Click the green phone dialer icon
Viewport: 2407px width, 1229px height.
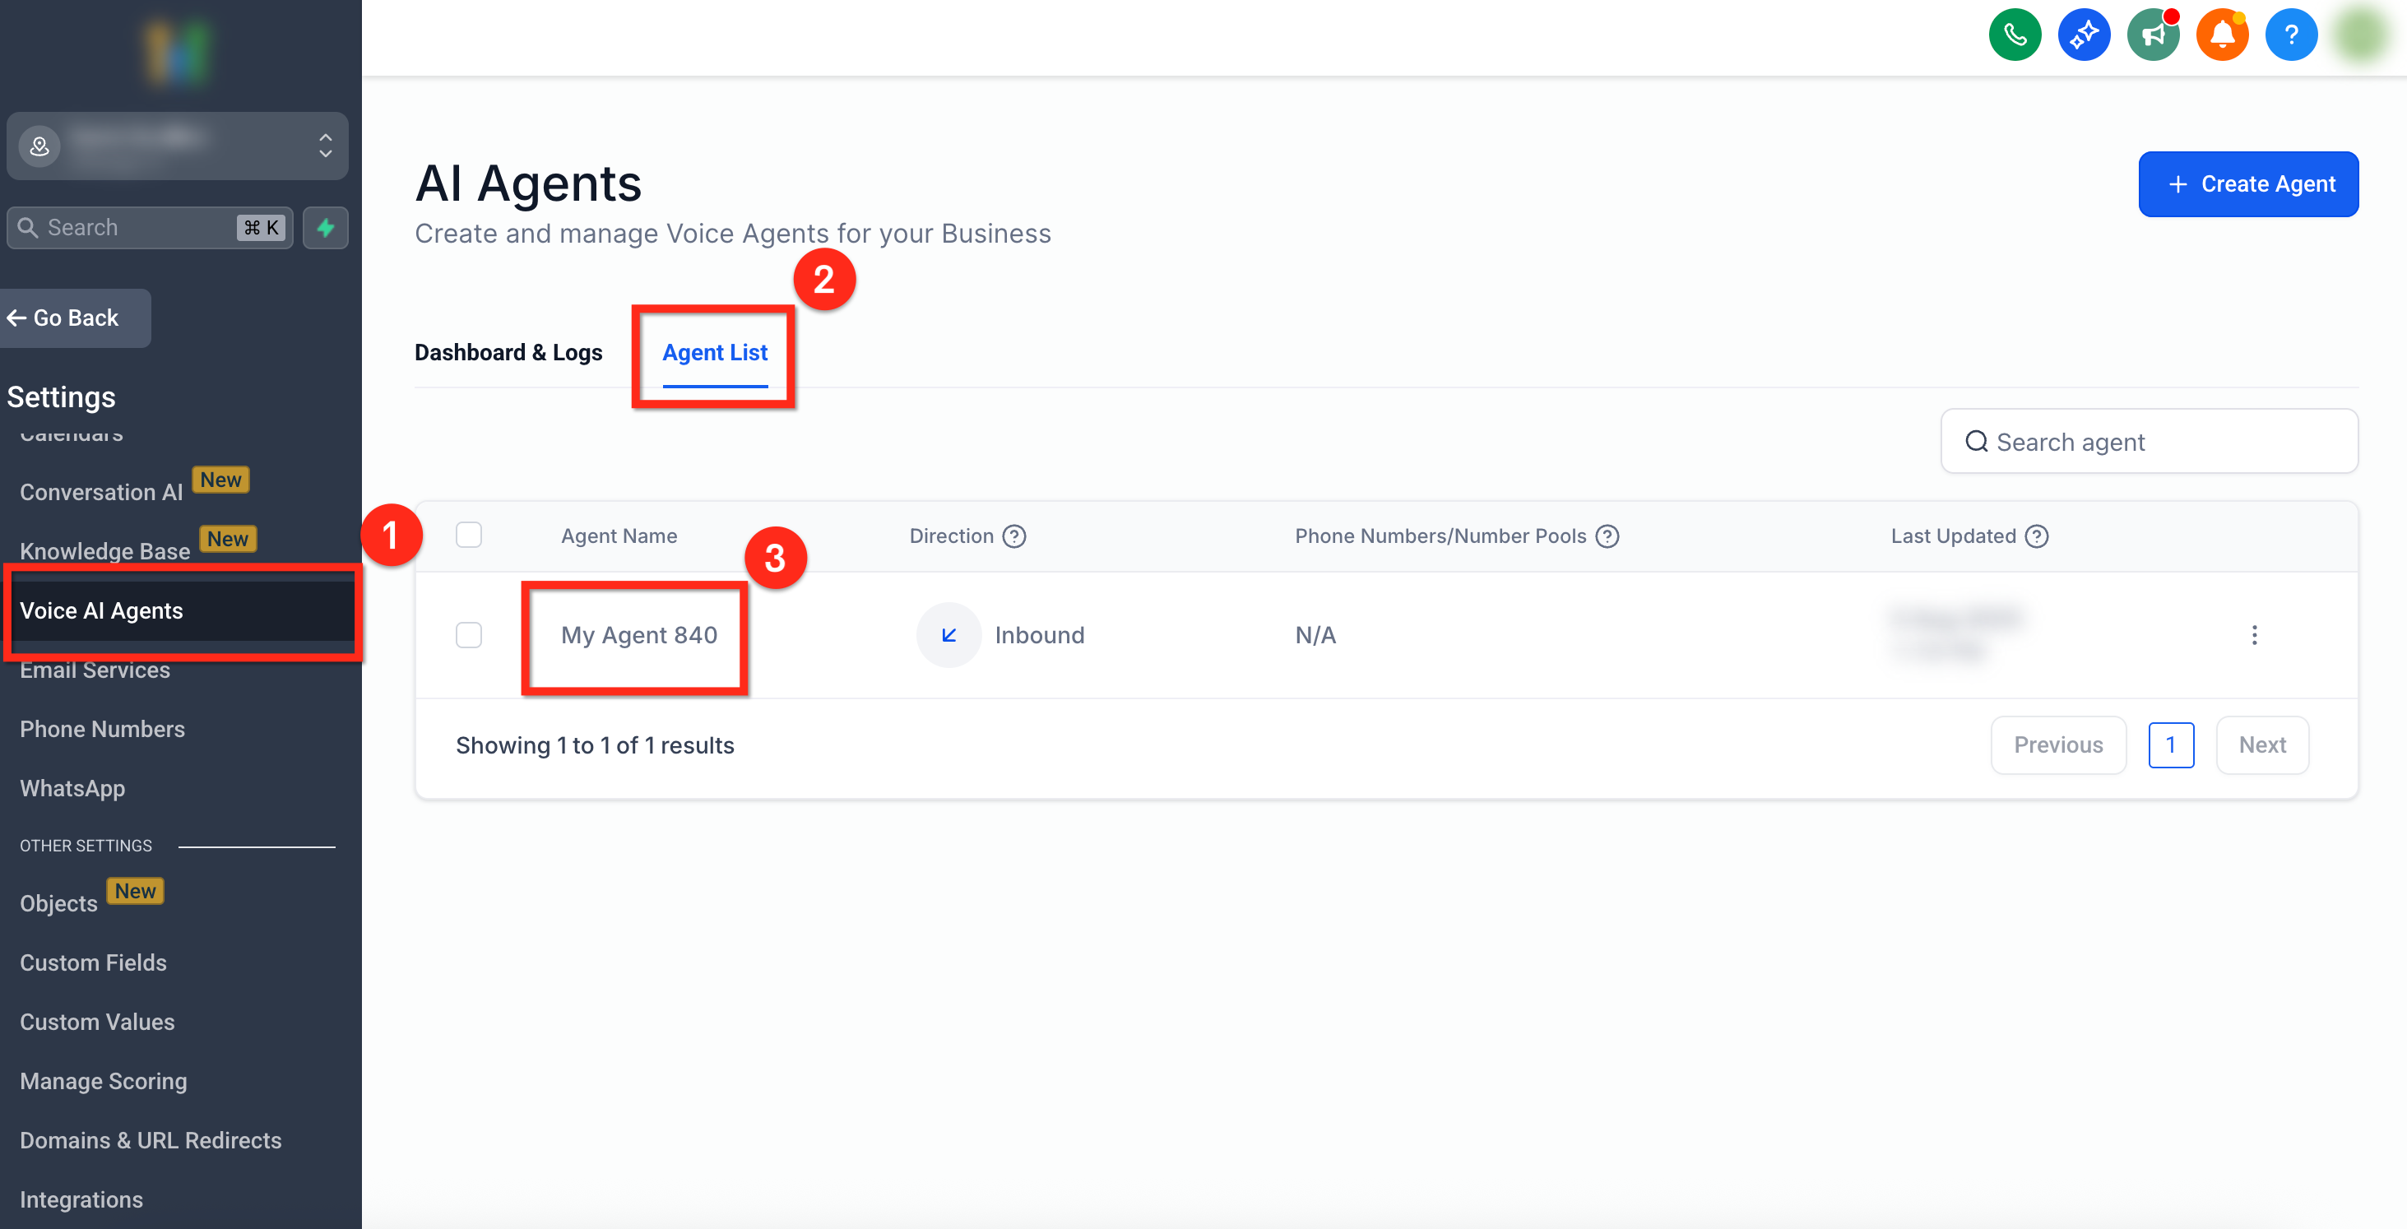click(2014, 35)
